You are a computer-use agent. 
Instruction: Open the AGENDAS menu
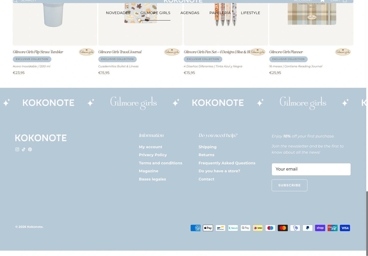[x=190, y=13]
